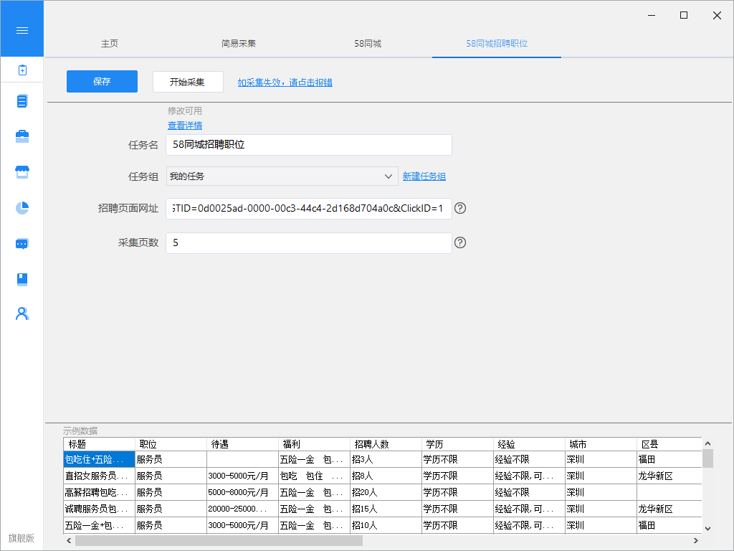This screenshot has width=734, height=551.
Task: Click the 开始采集 button
Action: (188, 82)
